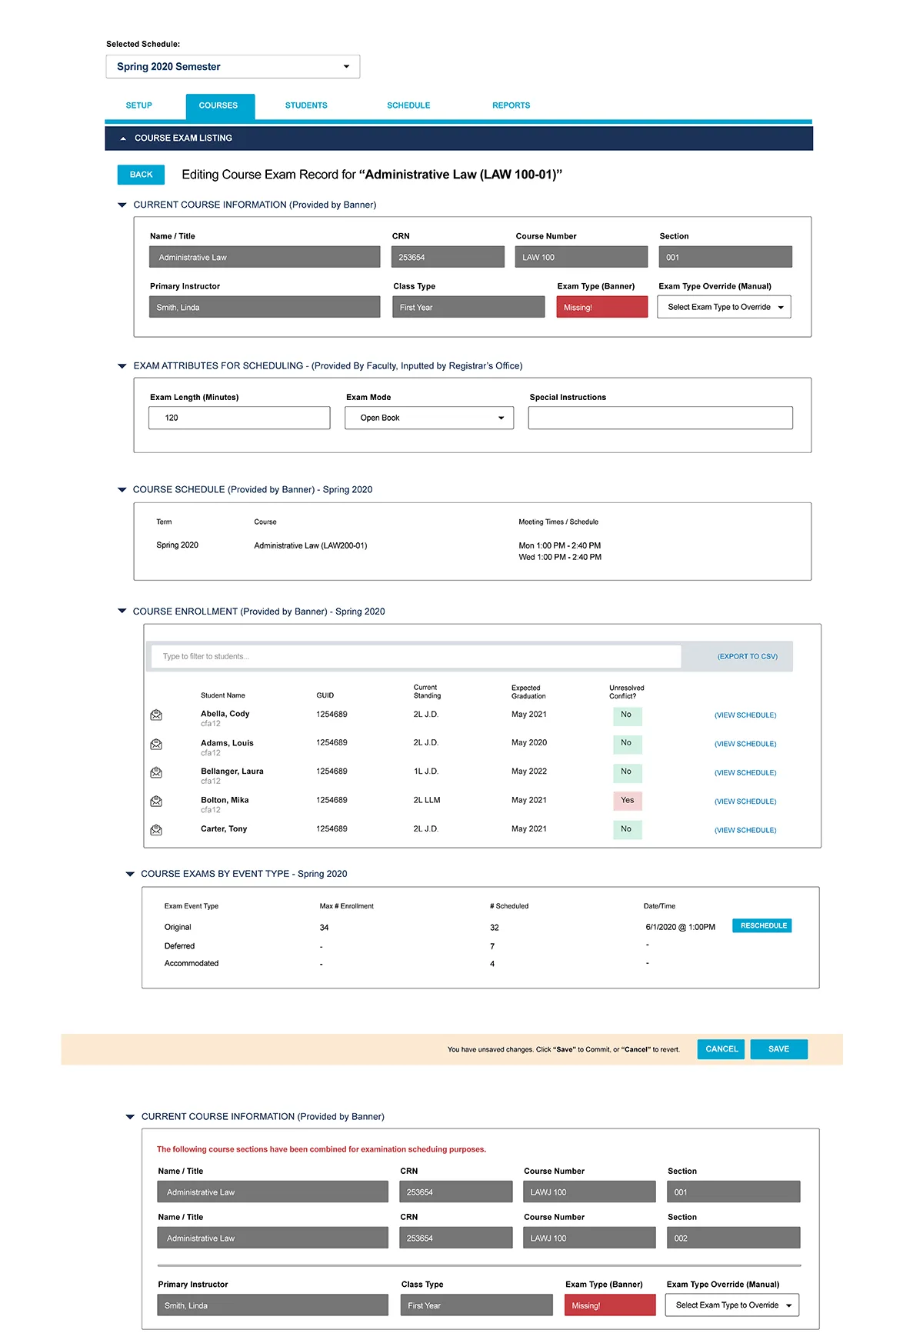Image resolution: width=923 pixels, height=1340 pixels.
Task: Click envelope icon beside Bellanger, Laura
Action: (156, 772)
